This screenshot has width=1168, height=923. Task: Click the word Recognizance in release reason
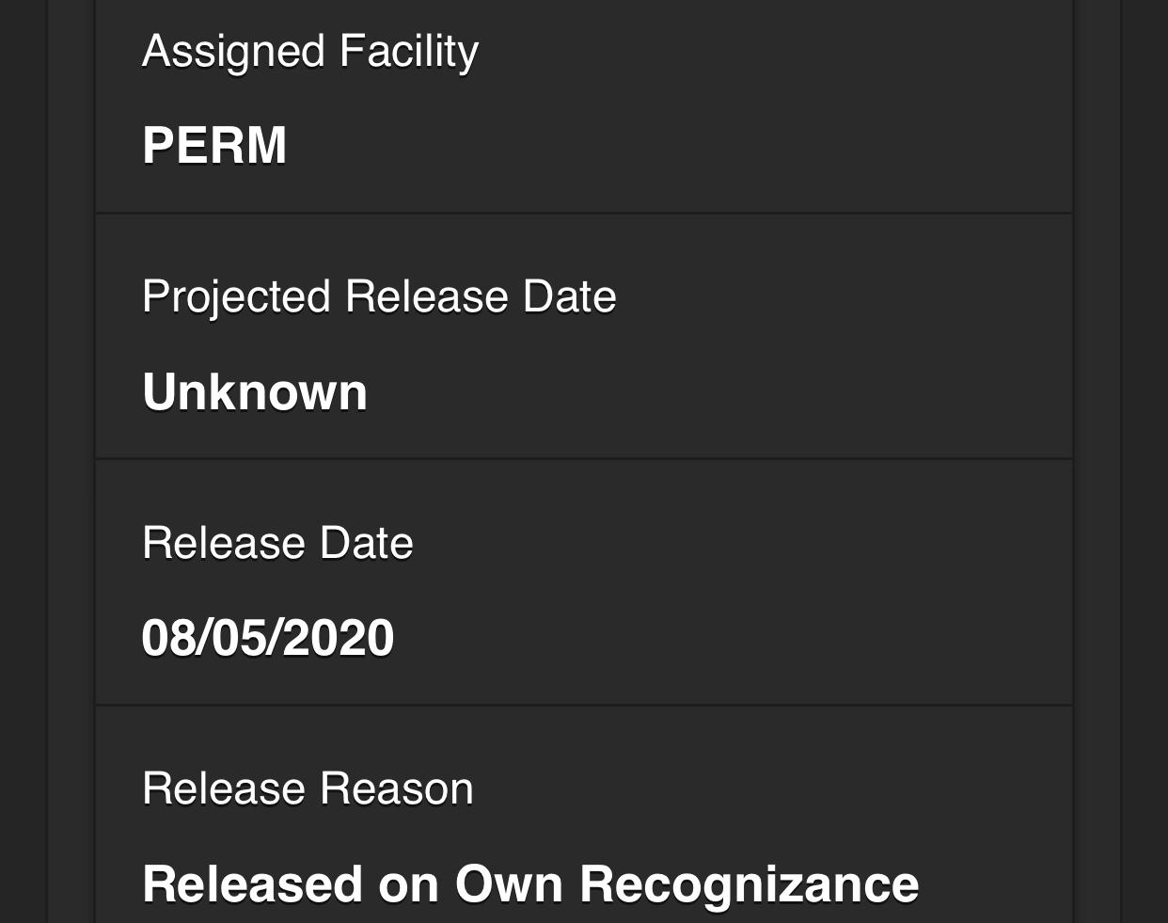pyautogui.click(x=749, y=884)
